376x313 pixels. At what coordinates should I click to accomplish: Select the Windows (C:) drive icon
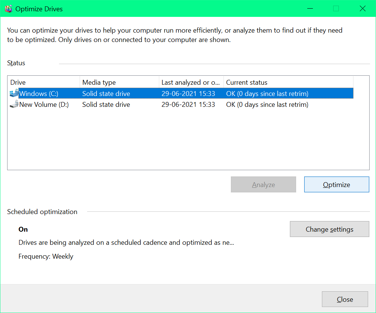(14, 93)
